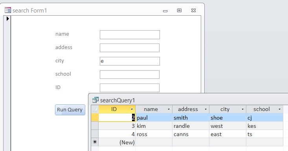The image size is (288, 151).
Task: Click the searchQuery1 window title
Action: click(117, 100)
